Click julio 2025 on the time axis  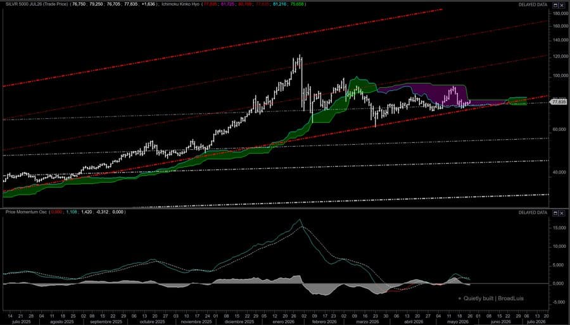(22, 322)
